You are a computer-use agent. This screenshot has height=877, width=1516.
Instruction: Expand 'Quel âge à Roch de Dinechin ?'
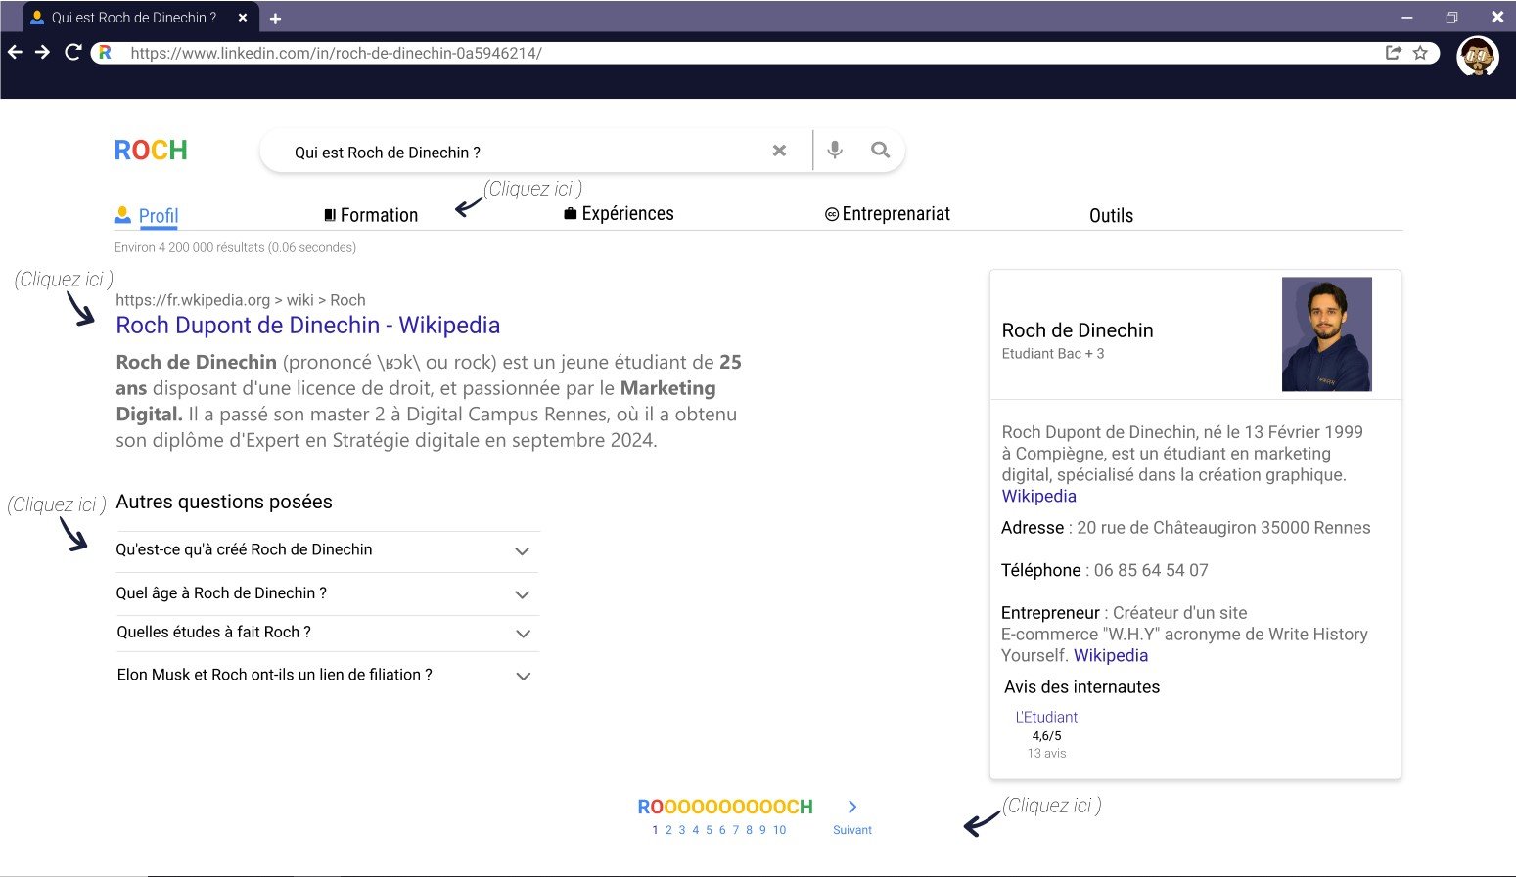(327, 593)
